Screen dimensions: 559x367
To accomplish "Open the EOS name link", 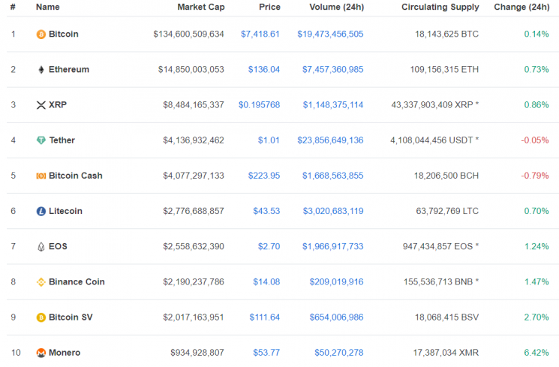I will (x=58, y=246).
